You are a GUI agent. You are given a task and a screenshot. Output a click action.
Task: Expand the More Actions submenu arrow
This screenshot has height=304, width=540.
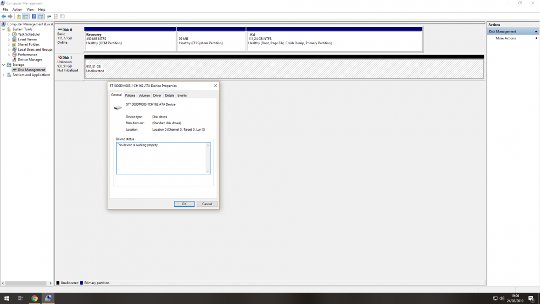536,38
